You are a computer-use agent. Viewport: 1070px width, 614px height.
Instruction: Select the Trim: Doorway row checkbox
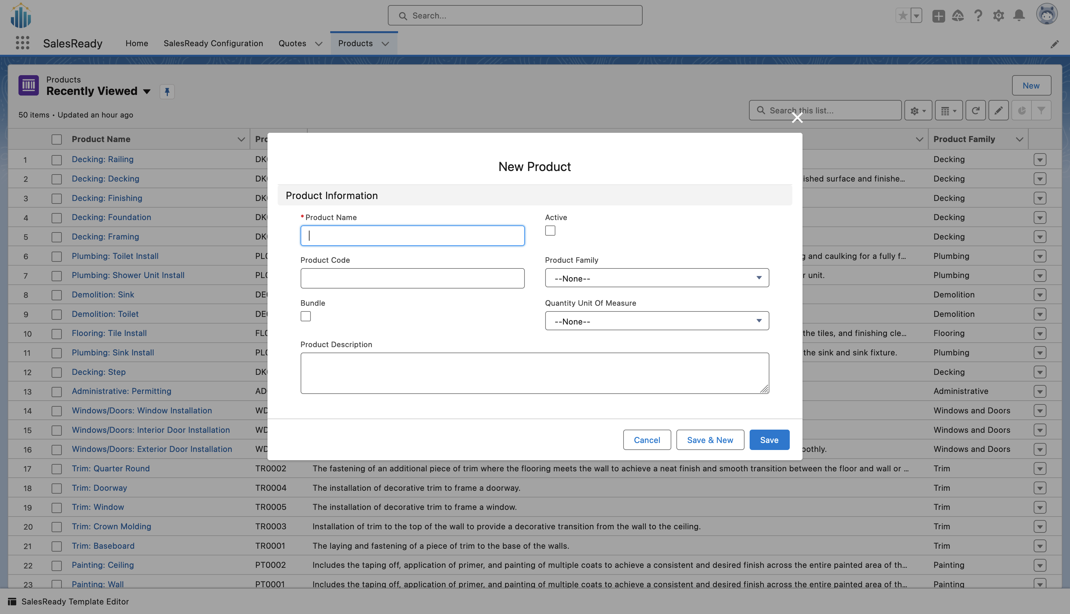[x=56, y=488]
